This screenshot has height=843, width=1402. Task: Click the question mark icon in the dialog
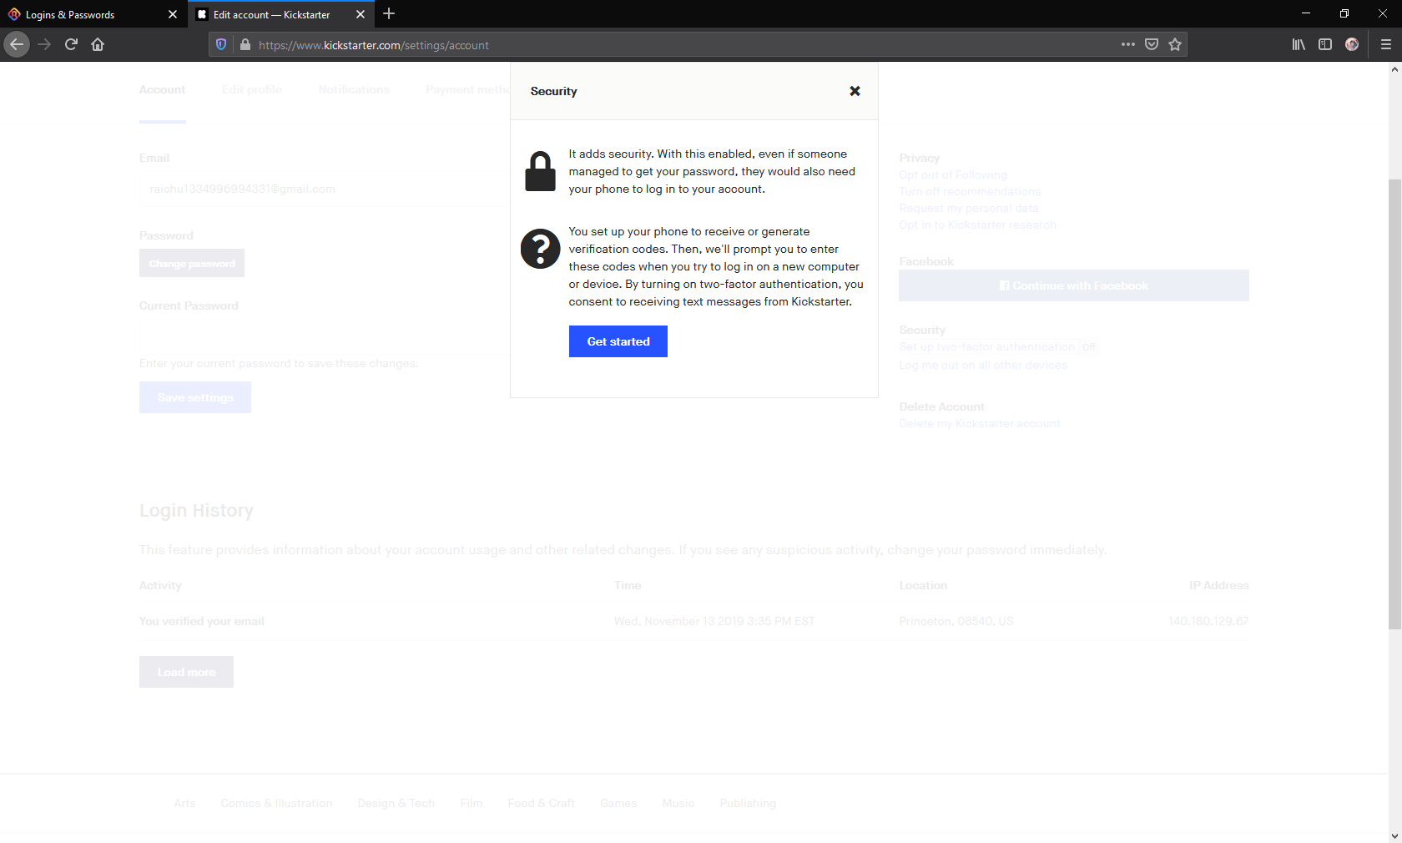click(x=540, y=249)
